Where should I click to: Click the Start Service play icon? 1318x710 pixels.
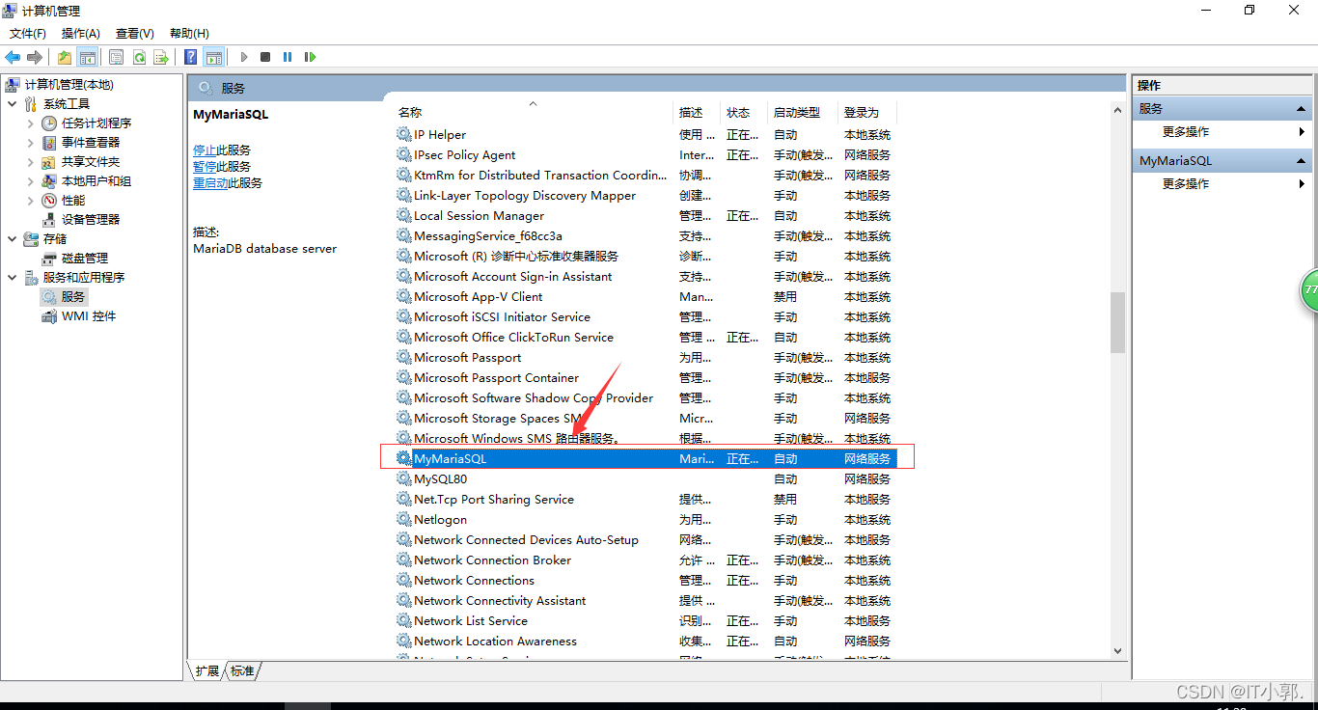point(244,57)
